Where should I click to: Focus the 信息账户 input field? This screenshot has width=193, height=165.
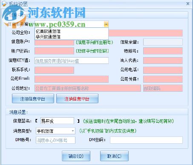click(x=54, y=42)
